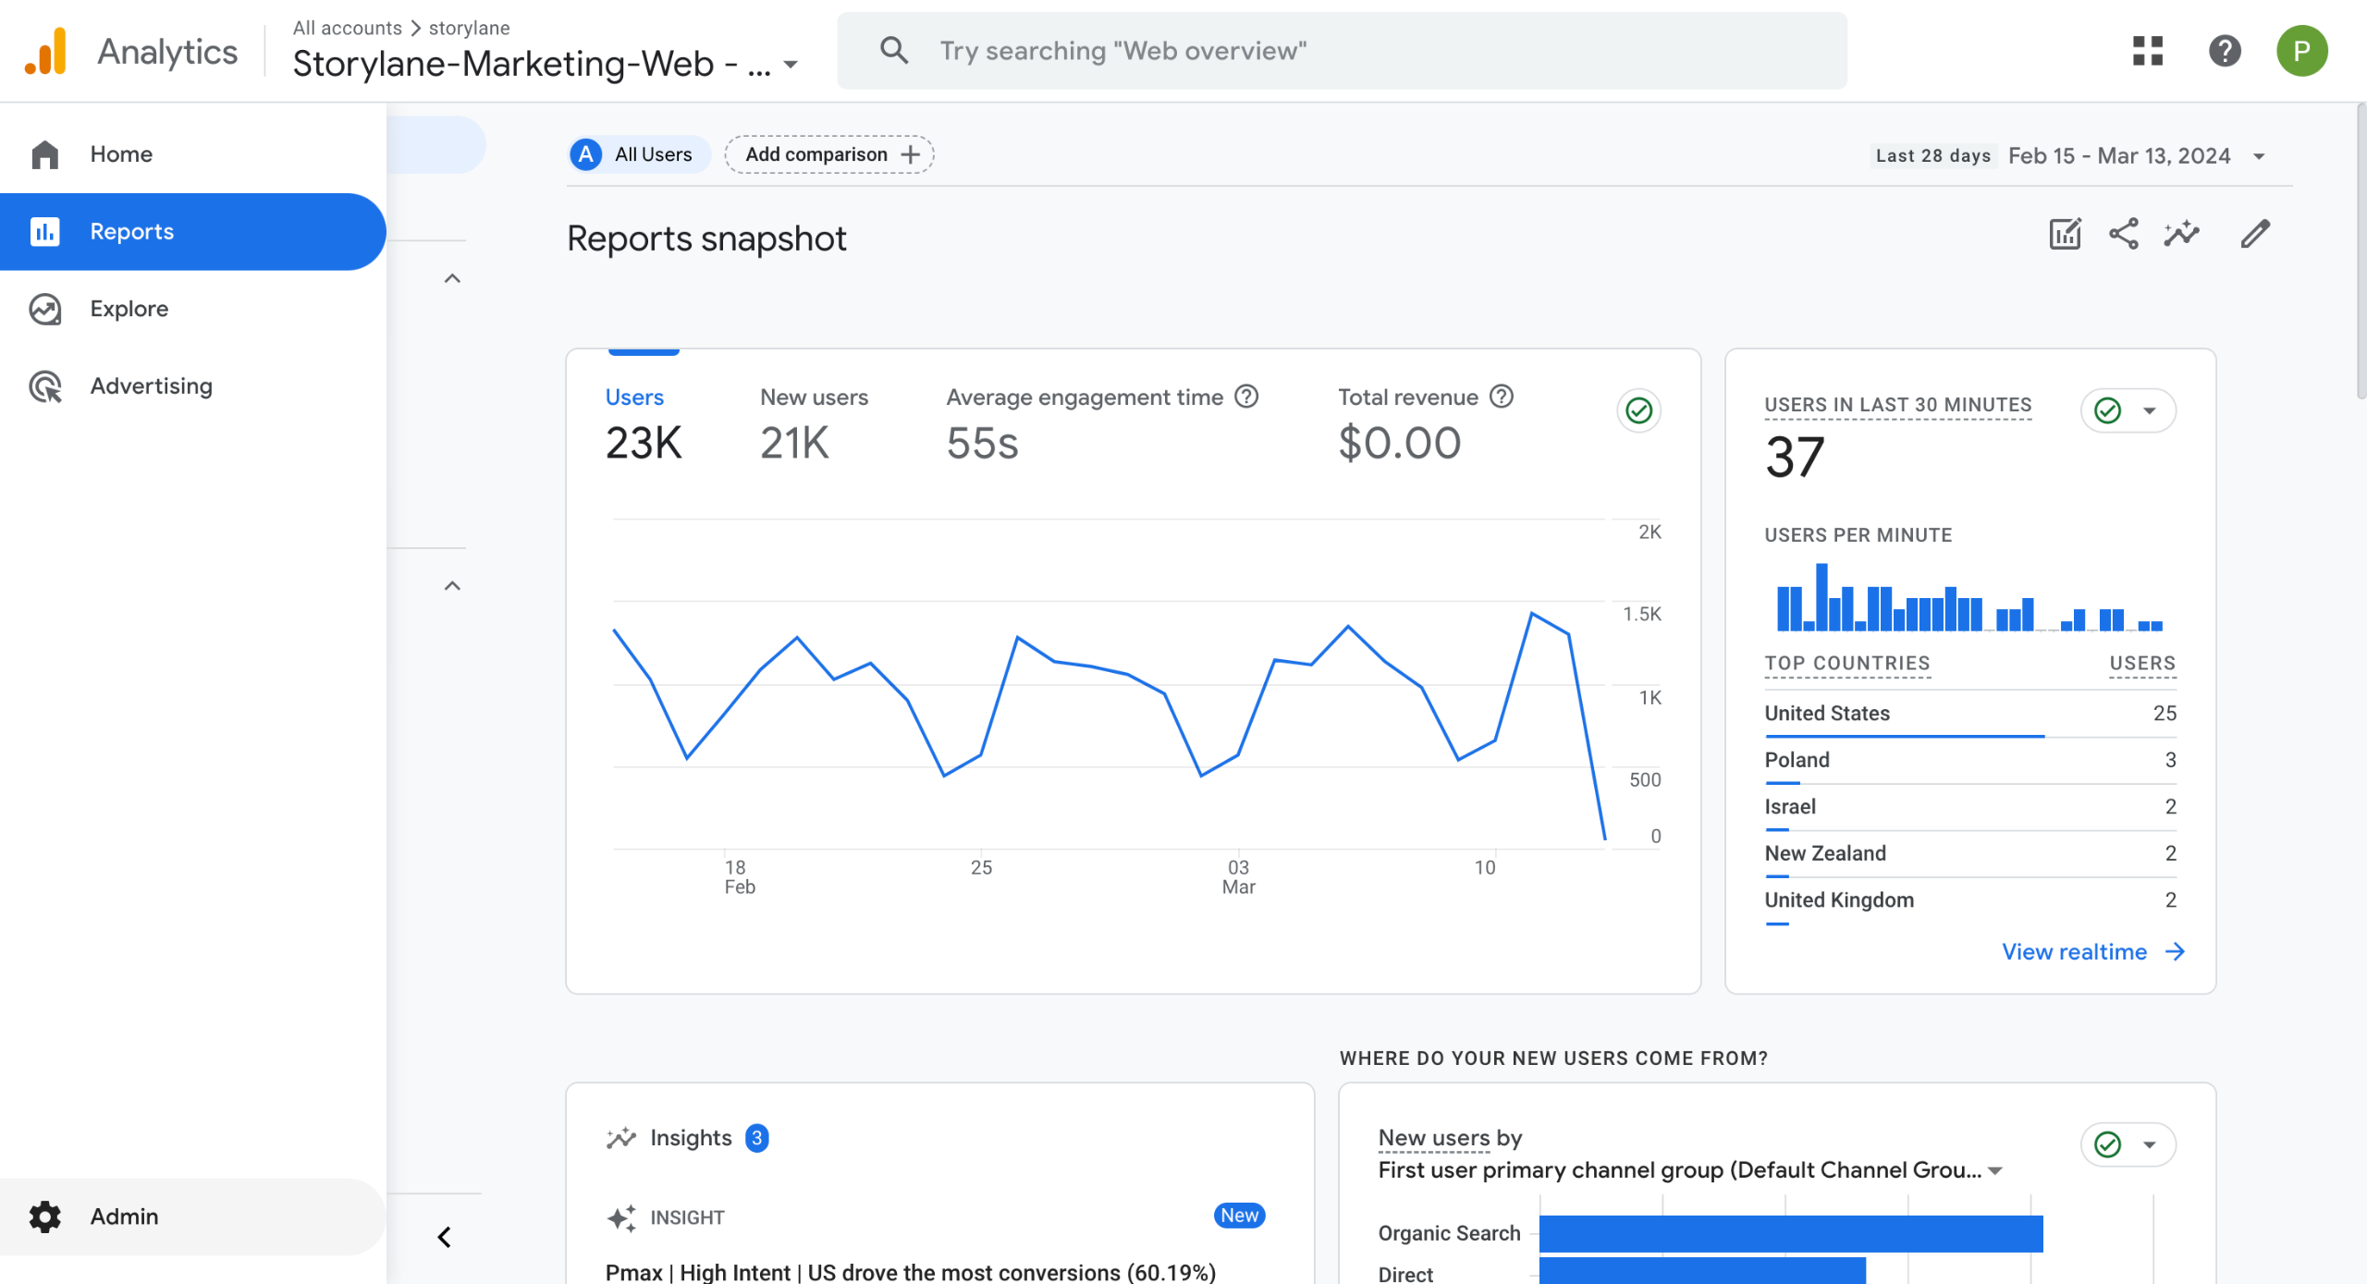
Task: Collapse the second report section chevron
Action: (452, 586)
